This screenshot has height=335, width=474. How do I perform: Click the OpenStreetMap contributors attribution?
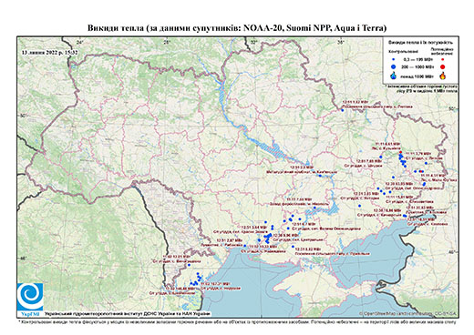tap(408, 313)
